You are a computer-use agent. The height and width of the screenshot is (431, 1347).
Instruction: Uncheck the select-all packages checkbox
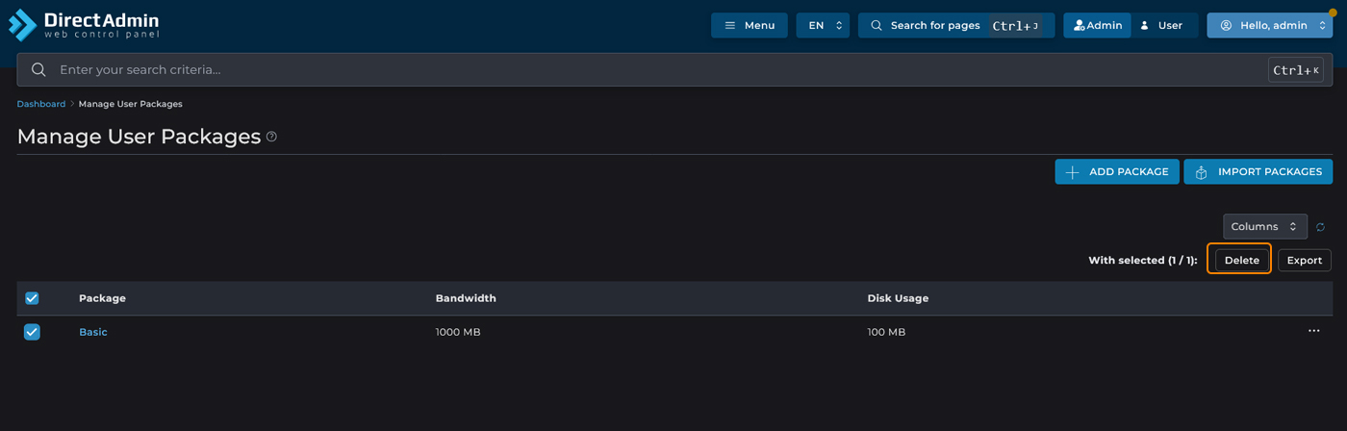(x=32, y=298)
